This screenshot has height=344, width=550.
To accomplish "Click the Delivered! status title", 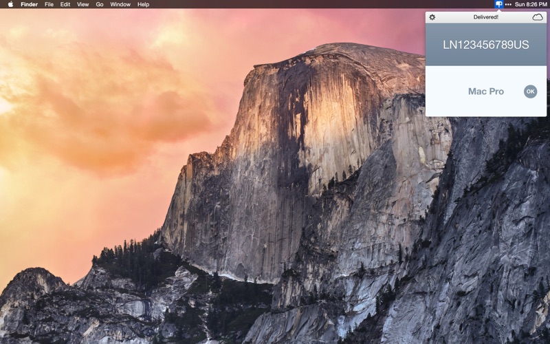I will [x=486, y=17].
